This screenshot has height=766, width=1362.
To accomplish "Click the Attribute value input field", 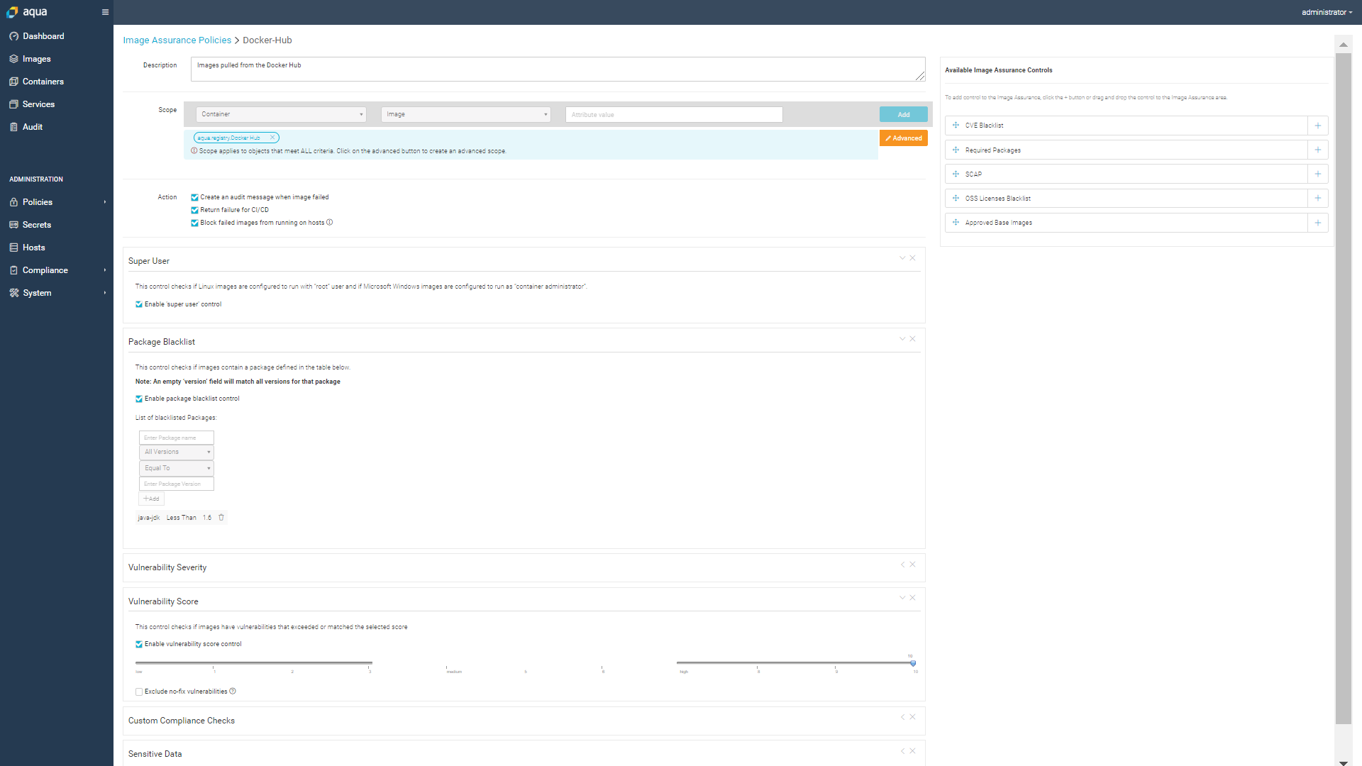I will click(x=674, y=115).
